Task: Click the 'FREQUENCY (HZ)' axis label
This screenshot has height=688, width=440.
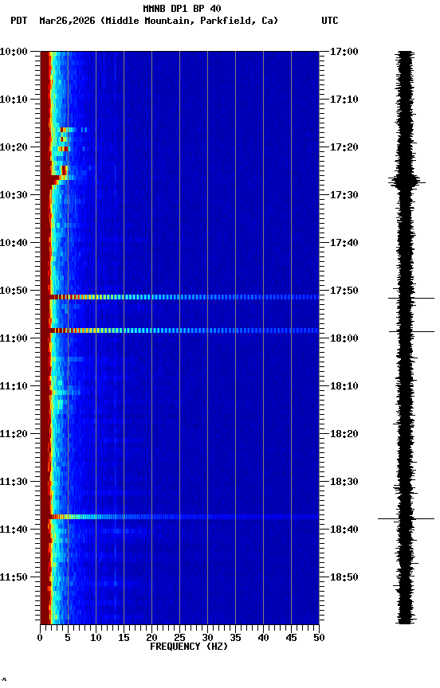Action: pyautogui.click(x=189, y=647)
